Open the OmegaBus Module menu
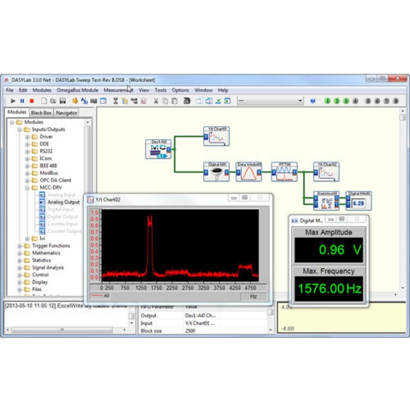This screenshot has width=410, height=410. 78,90
